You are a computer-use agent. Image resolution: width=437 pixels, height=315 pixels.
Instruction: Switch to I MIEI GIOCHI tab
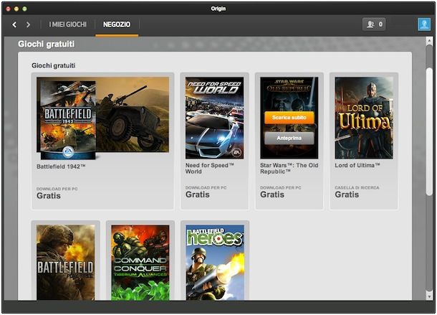point(68,24)
